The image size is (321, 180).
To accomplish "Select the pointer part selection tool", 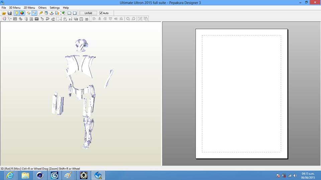I will pyautogui.click(x=4, y=19).
